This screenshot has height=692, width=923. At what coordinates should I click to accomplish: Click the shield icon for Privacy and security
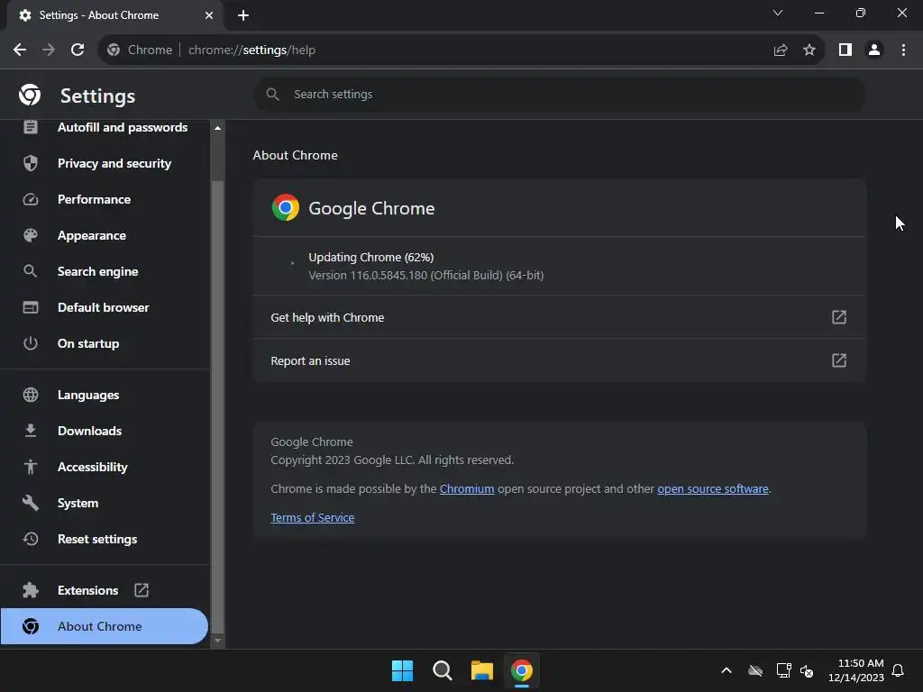(31, 163)
